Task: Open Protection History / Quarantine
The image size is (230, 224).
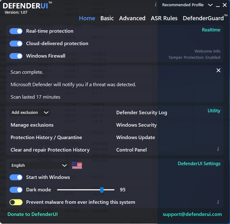Action: click(x=46, y=138)
